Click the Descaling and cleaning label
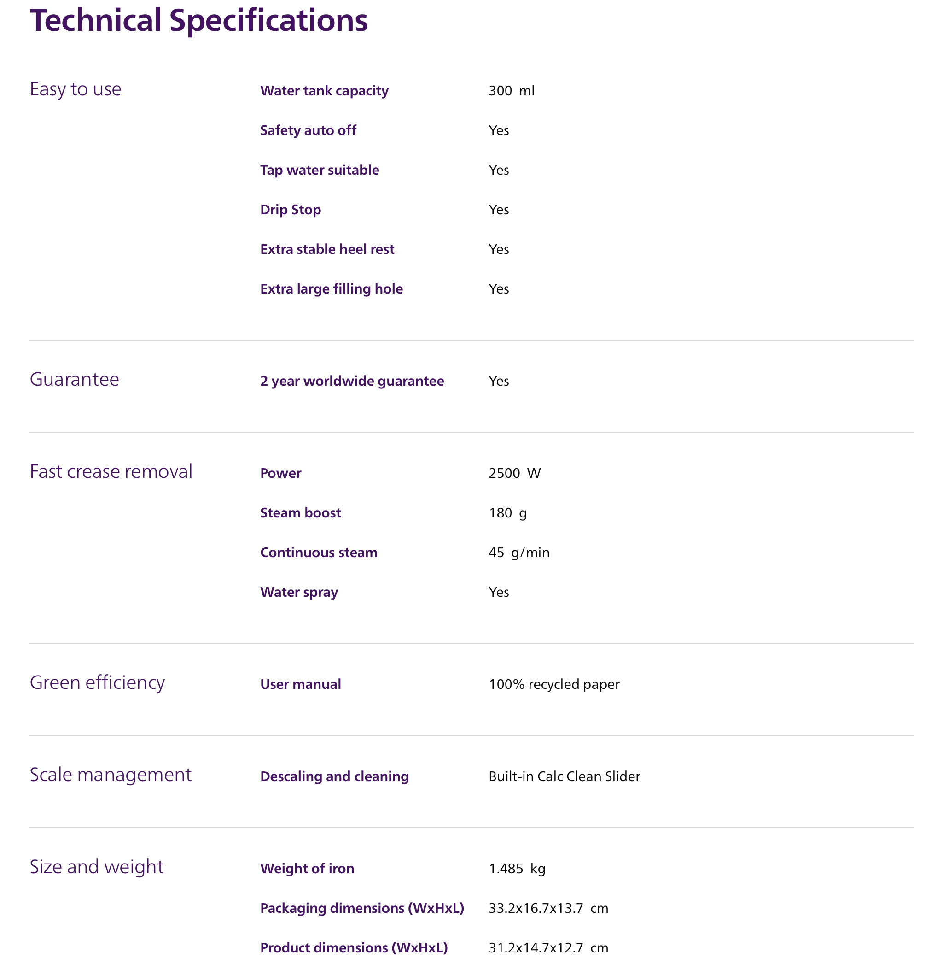 pyautogui.click(x=334, y=777)
